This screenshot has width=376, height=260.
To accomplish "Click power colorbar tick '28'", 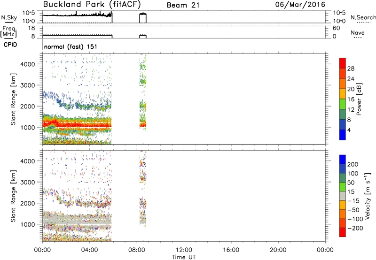I will click(351, 69).
